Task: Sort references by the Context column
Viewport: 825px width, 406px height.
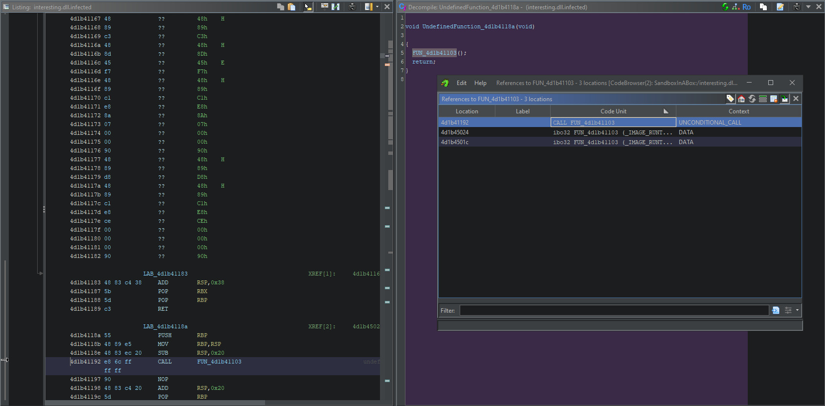Action: [x=739, y=111]
